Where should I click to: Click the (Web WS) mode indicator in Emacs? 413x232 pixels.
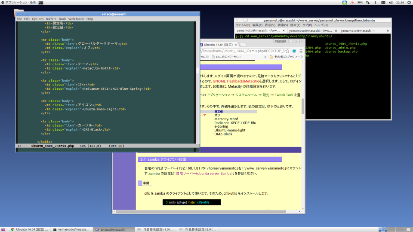pyautogui.click(x=116, y=146)
